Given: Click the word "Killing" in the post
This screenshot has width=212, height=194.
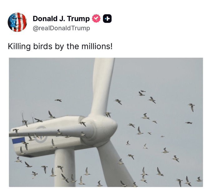Looking at the screenshot, I should point(19,47).
